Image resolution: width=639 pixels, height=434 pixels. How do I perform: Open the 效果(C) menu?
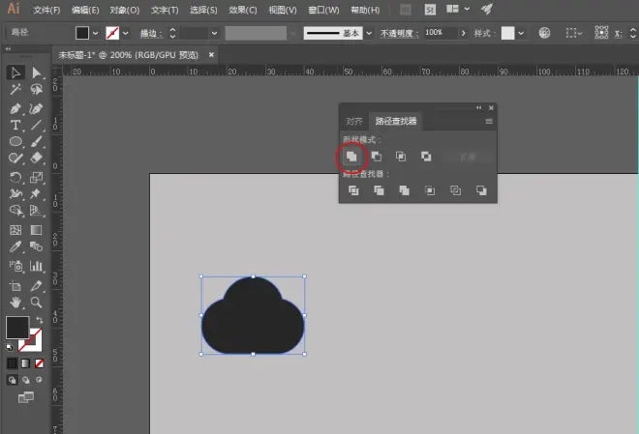coord(243,10)
